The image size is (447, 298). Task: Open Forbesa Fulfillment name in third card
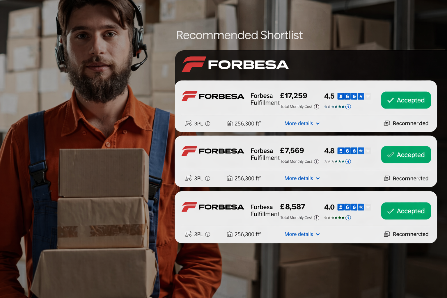click(265, 210)
